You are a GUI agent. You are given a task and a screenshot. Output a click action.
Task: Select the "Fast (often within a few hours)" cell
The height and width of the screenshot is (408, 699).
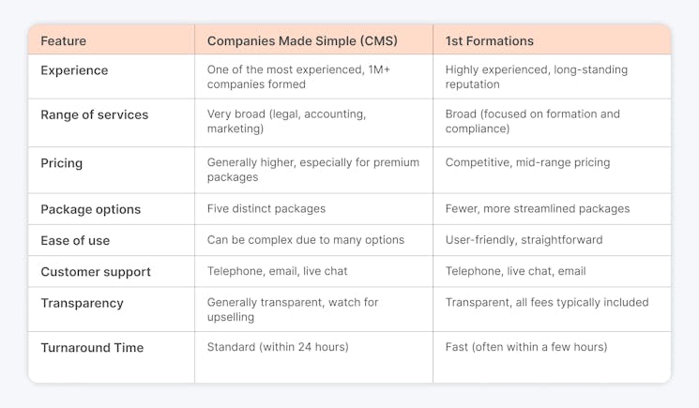[525, 347]
